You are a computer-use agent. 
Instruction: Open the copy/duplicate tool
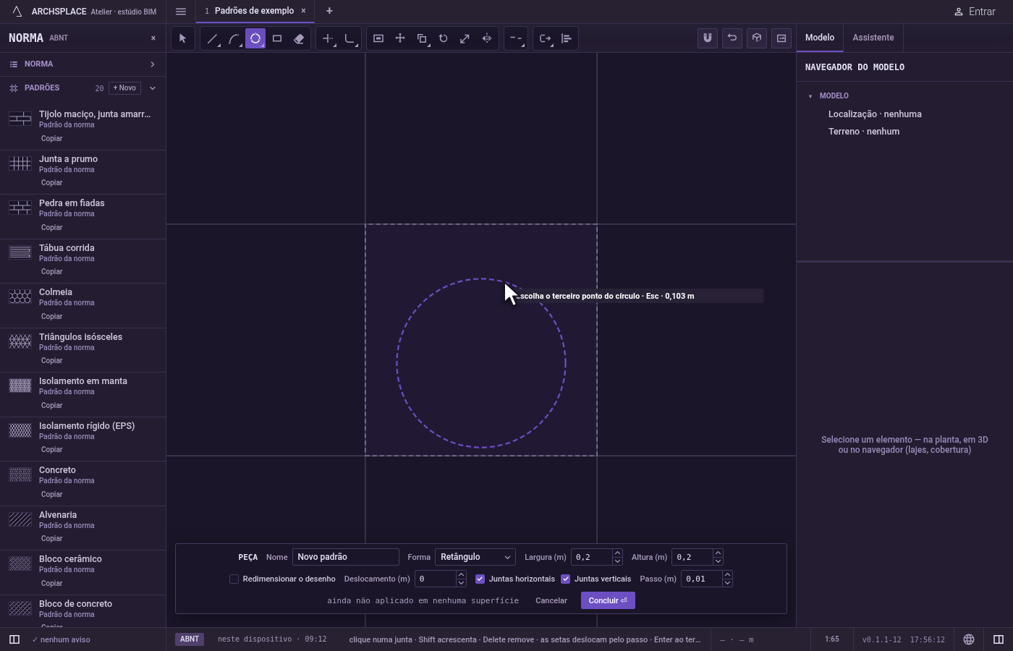click(422, 38)
